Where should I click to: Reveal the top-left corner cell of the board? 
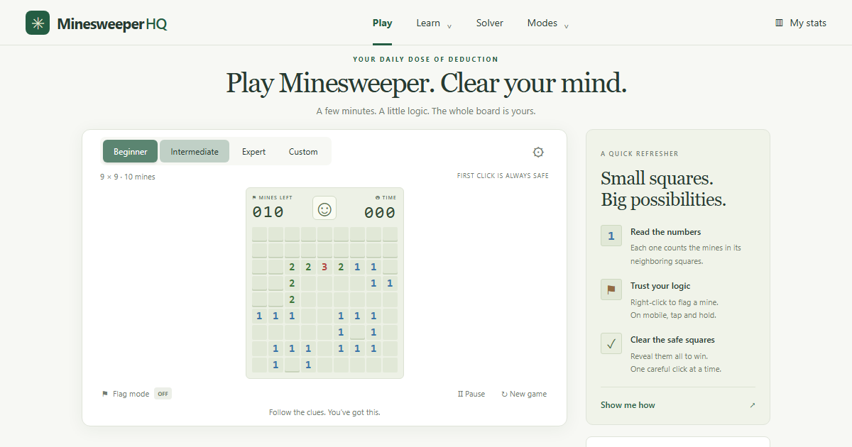click(259, 234)
